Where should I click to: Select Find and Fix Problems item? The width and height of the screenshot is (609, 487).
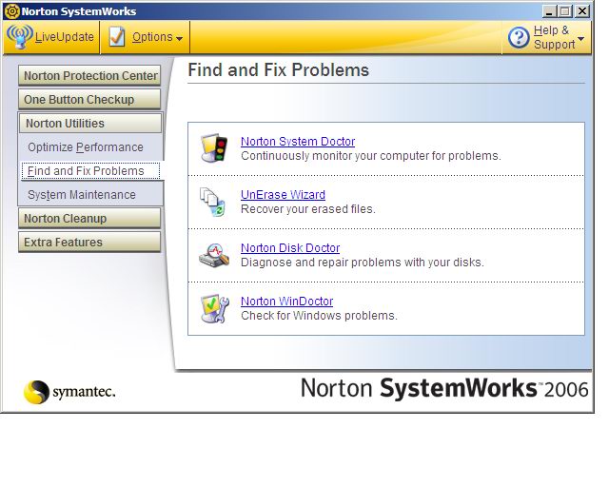click(90, 171)
